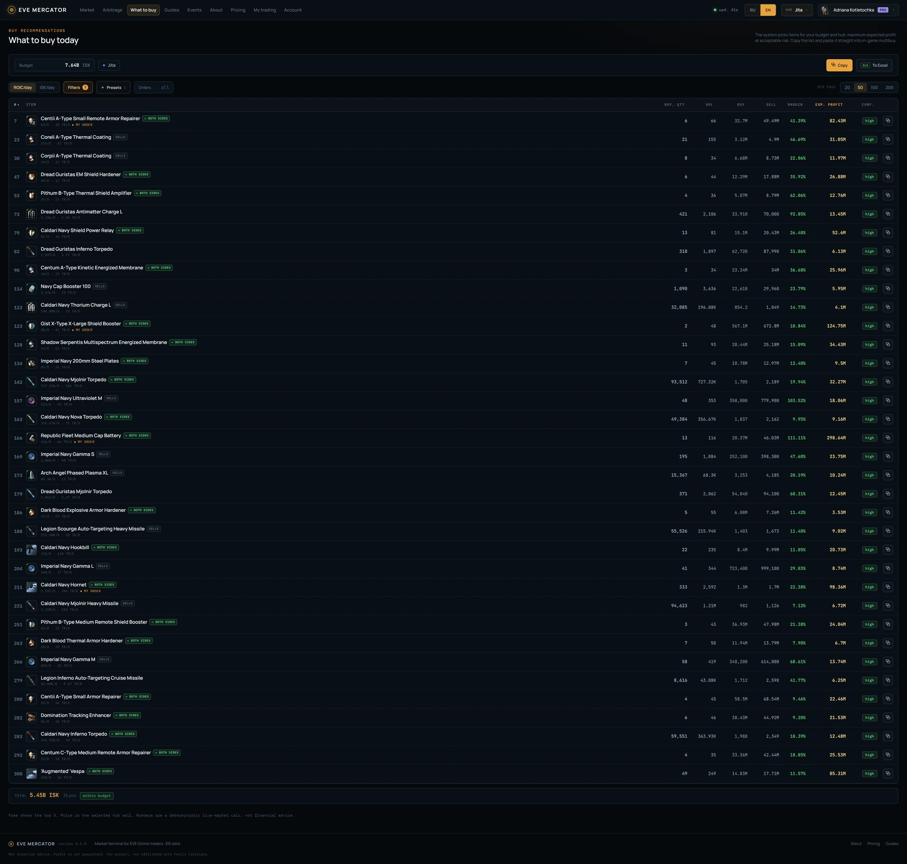Click the Budget 7.64B ISK input field
This screenshot has width=907, height=864.
tap(54, 65)
